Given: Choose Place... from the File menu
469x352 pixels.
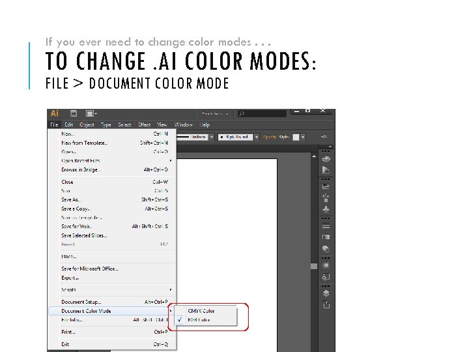Looking at the screenshot, I should [112, 257].
